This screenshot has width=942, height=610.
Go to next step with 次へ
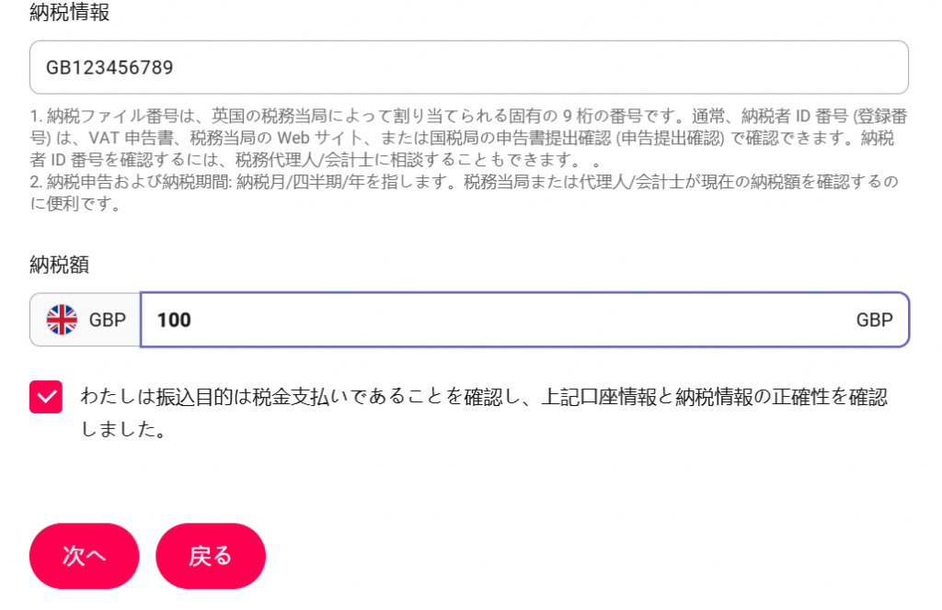click(x=84, y=556)
